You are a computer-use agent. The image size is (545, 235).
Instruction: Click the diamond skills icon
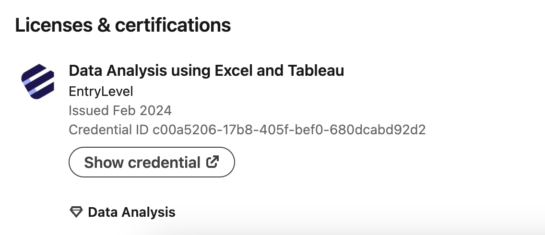point(76,211)
